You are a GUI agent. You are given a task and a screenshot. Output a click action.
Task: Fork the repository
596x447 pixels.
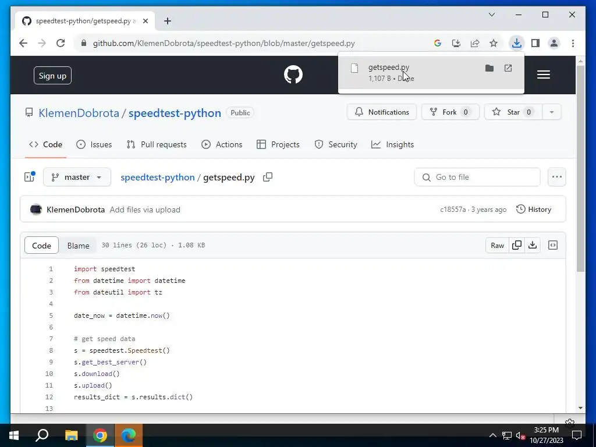coord(450,112)
